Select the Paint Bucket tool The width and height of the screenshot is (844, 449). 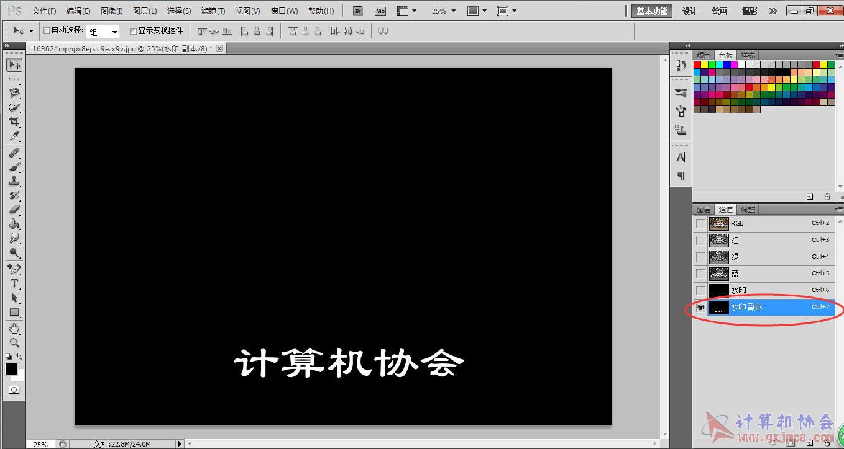click(x=14, y=224)
